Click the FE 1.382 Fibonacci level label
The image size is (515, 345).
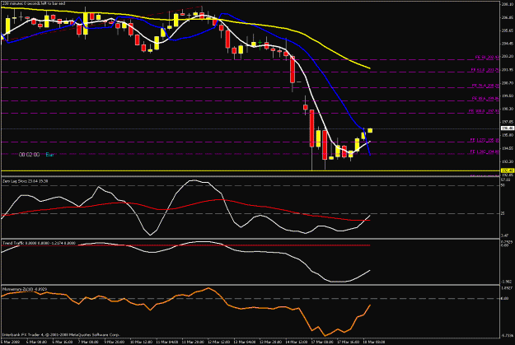(485, 152)
